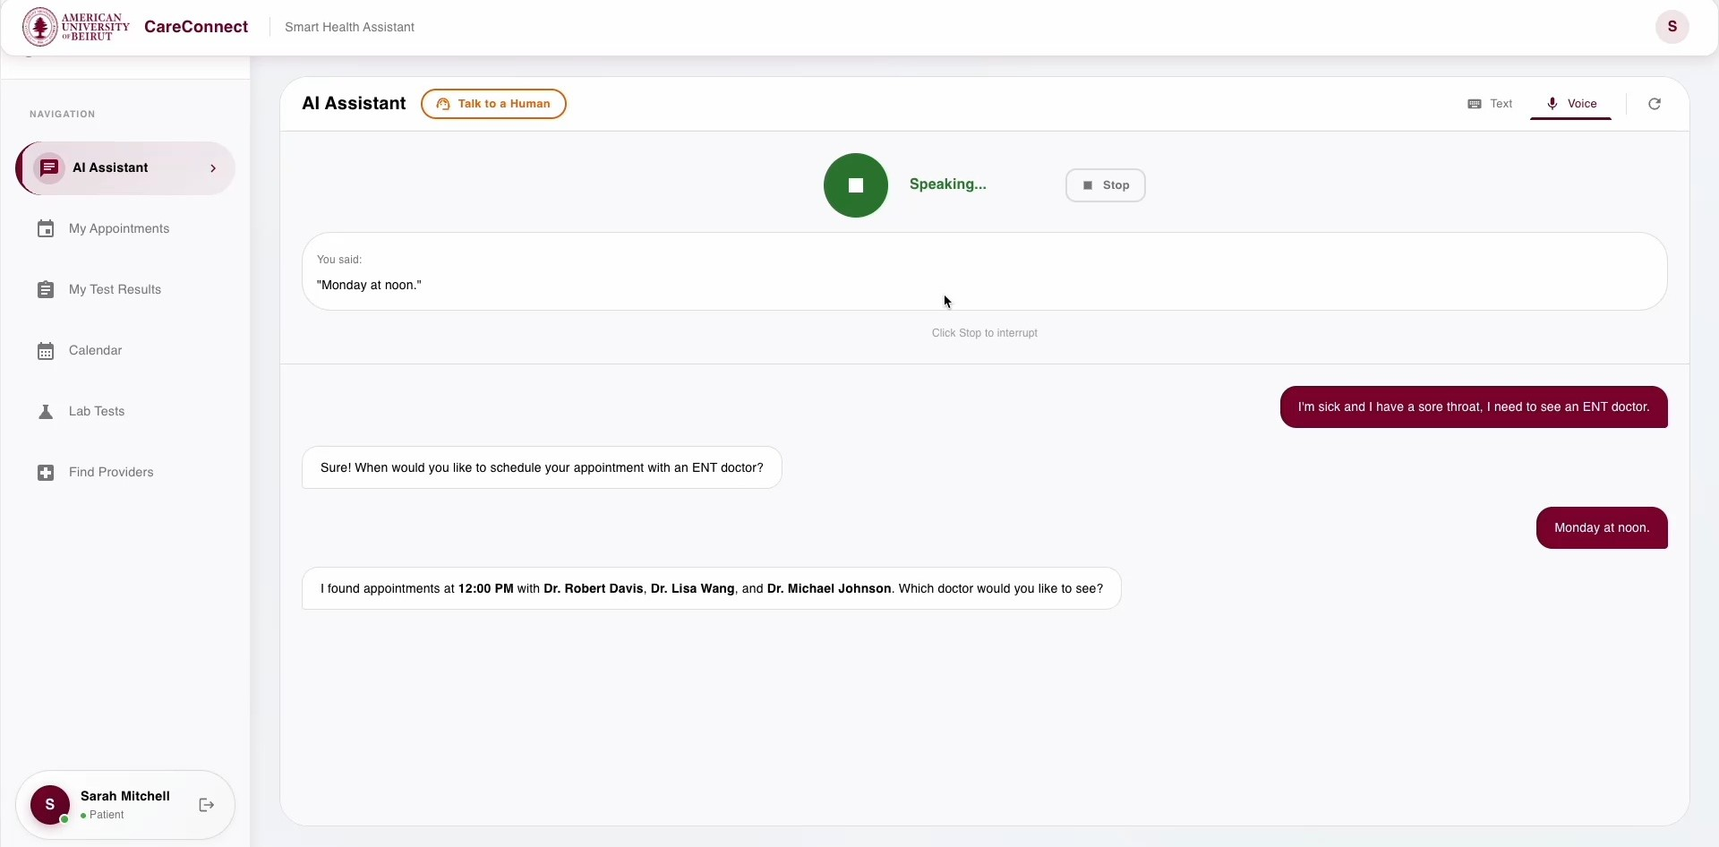Image resolution: width=1719 pixels, height=847 pixels.
Task: Click the AI Assistant panel heading
Action: click(354, 104)
